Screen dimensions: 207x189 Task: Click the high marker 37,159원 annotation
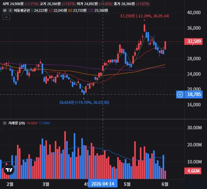[144, 16]
